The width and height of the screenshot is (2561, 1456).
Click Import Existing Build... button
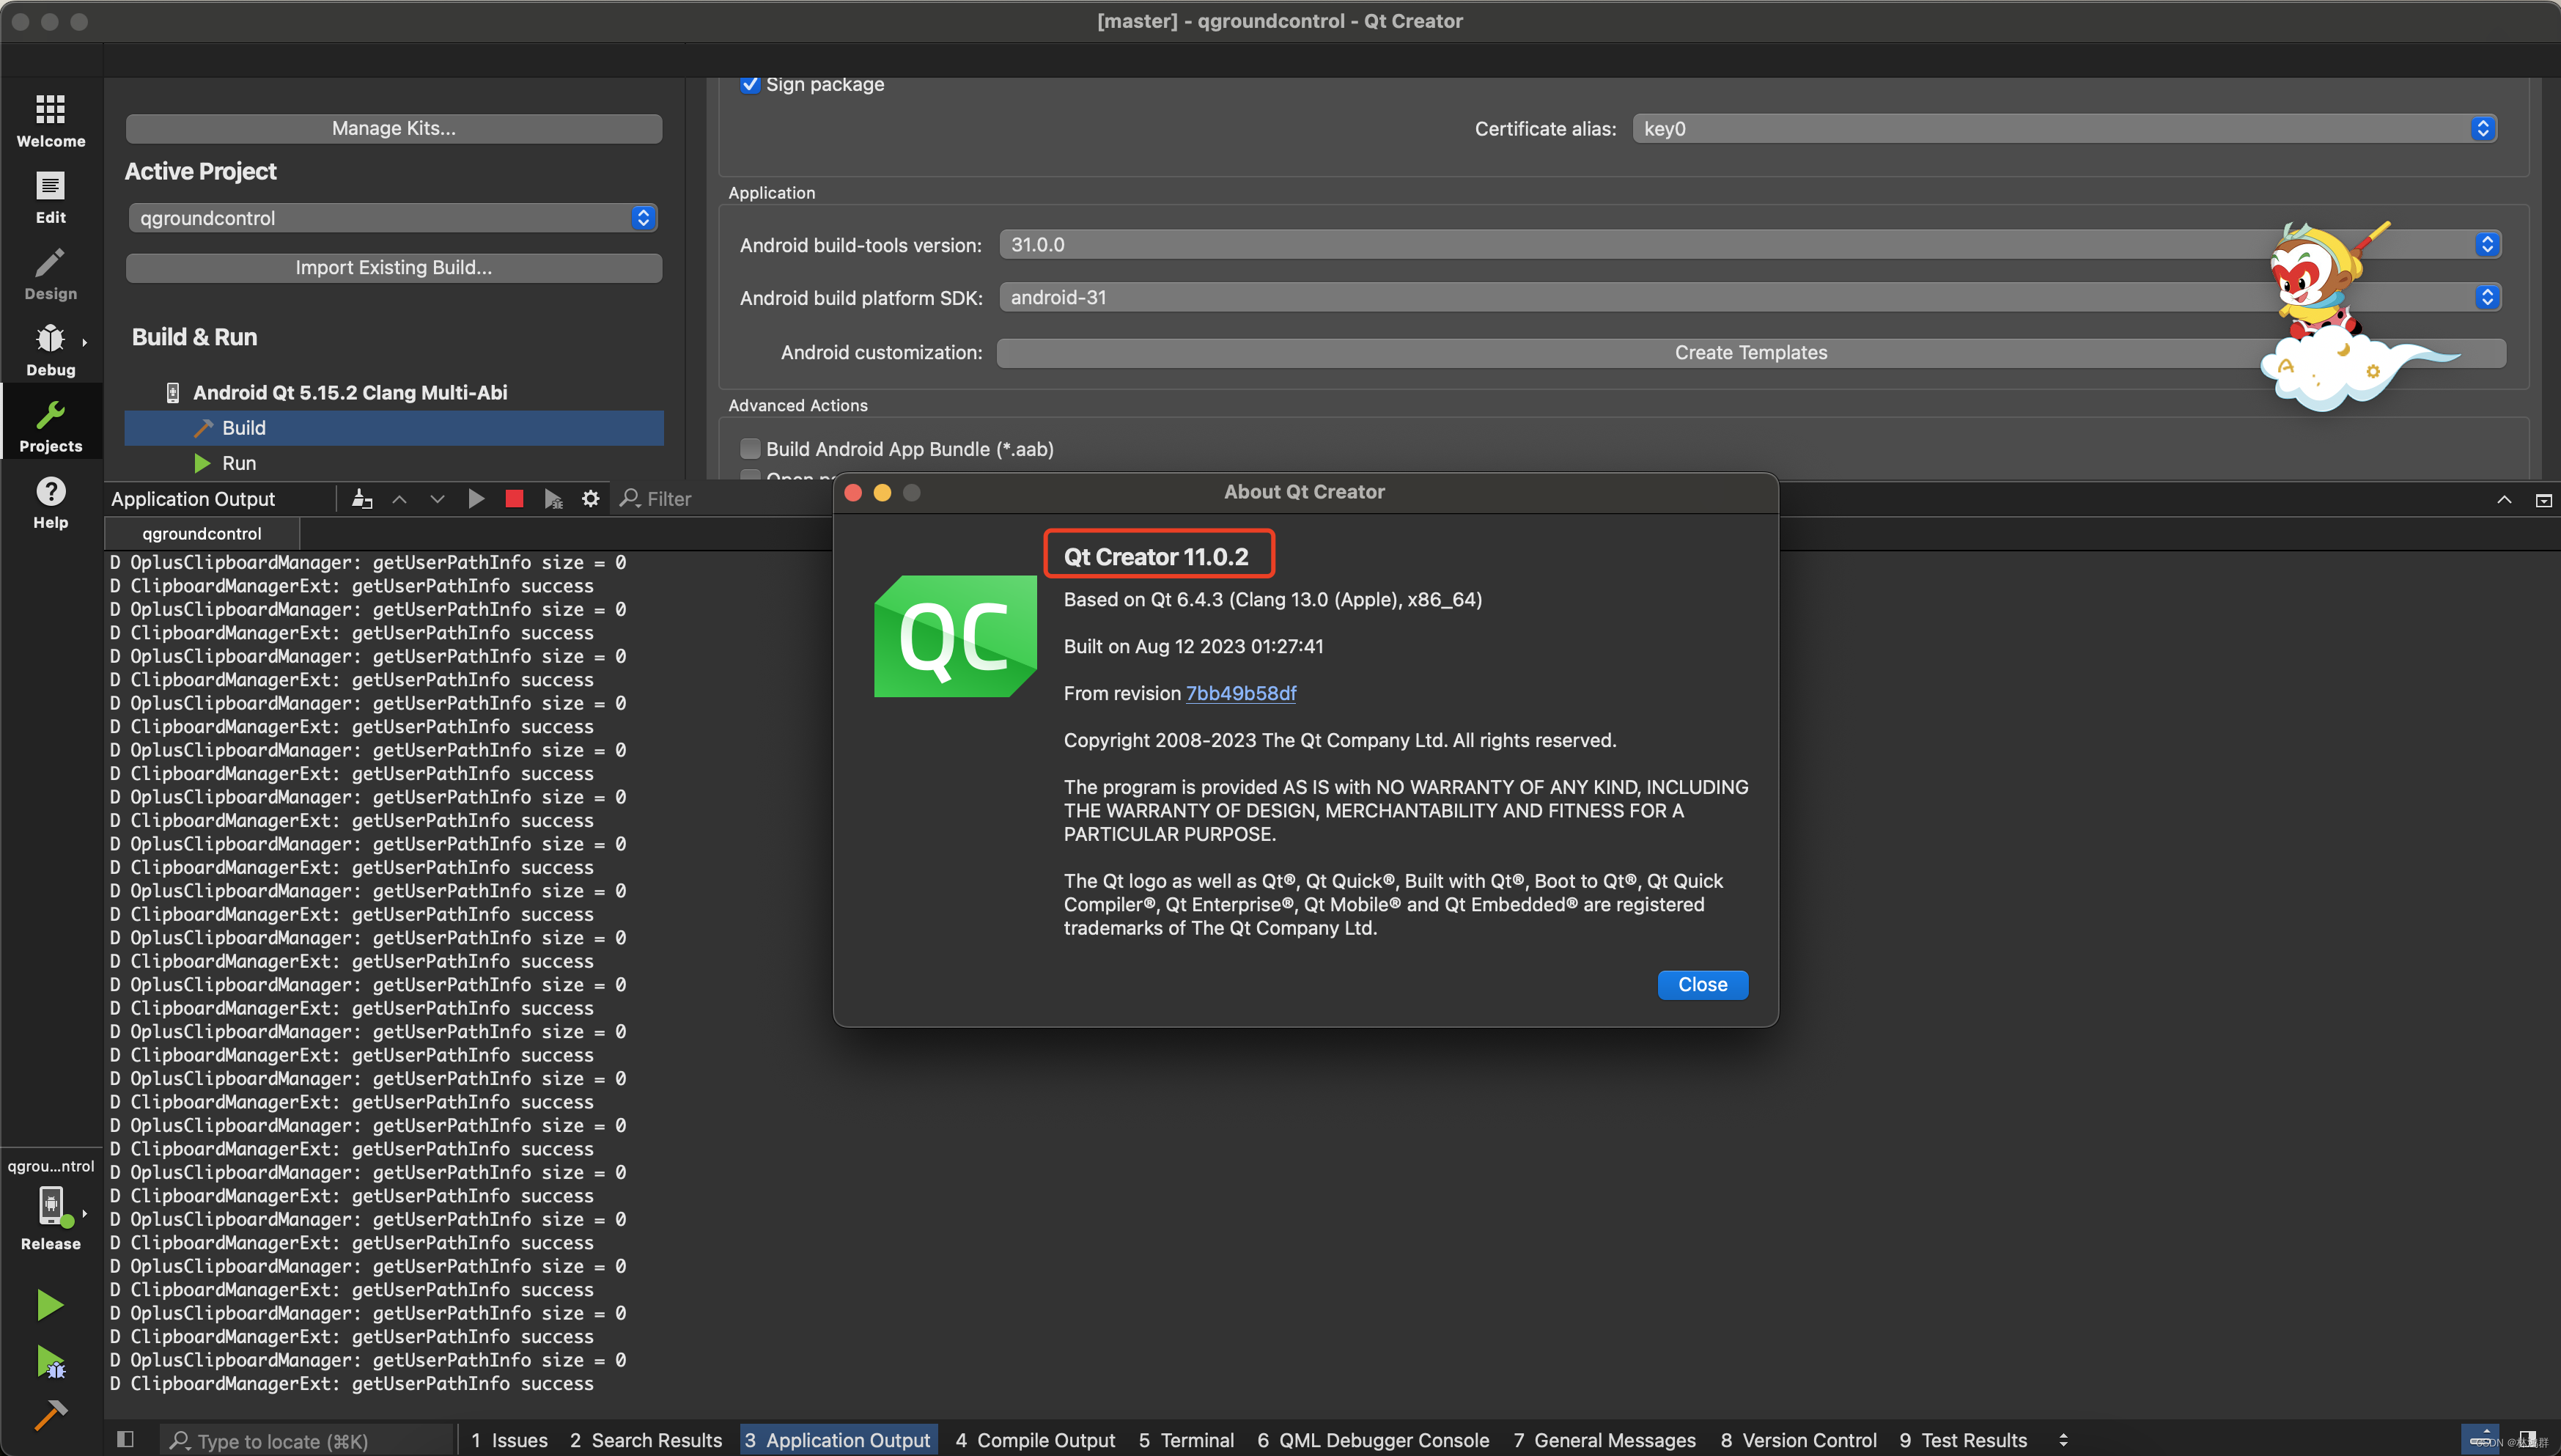click(x=393, y=267)
